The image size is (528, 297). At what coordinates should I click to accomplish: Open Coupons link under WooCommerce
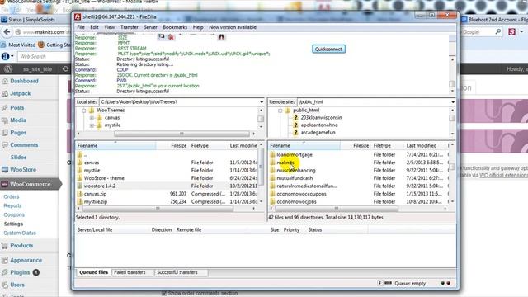pos(14,214)
